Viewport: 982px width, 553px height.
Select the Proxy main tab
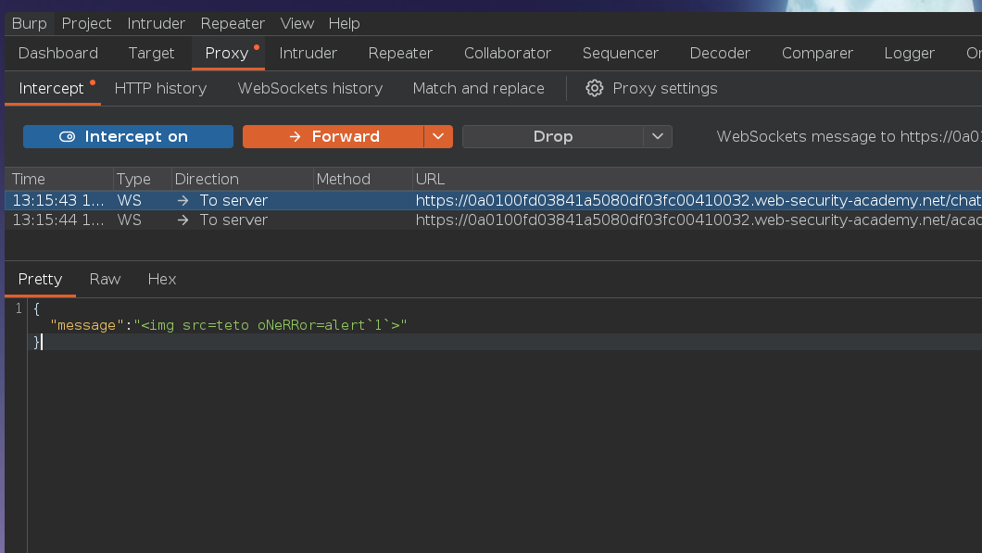pyautogui.click(x=227, y=53)
